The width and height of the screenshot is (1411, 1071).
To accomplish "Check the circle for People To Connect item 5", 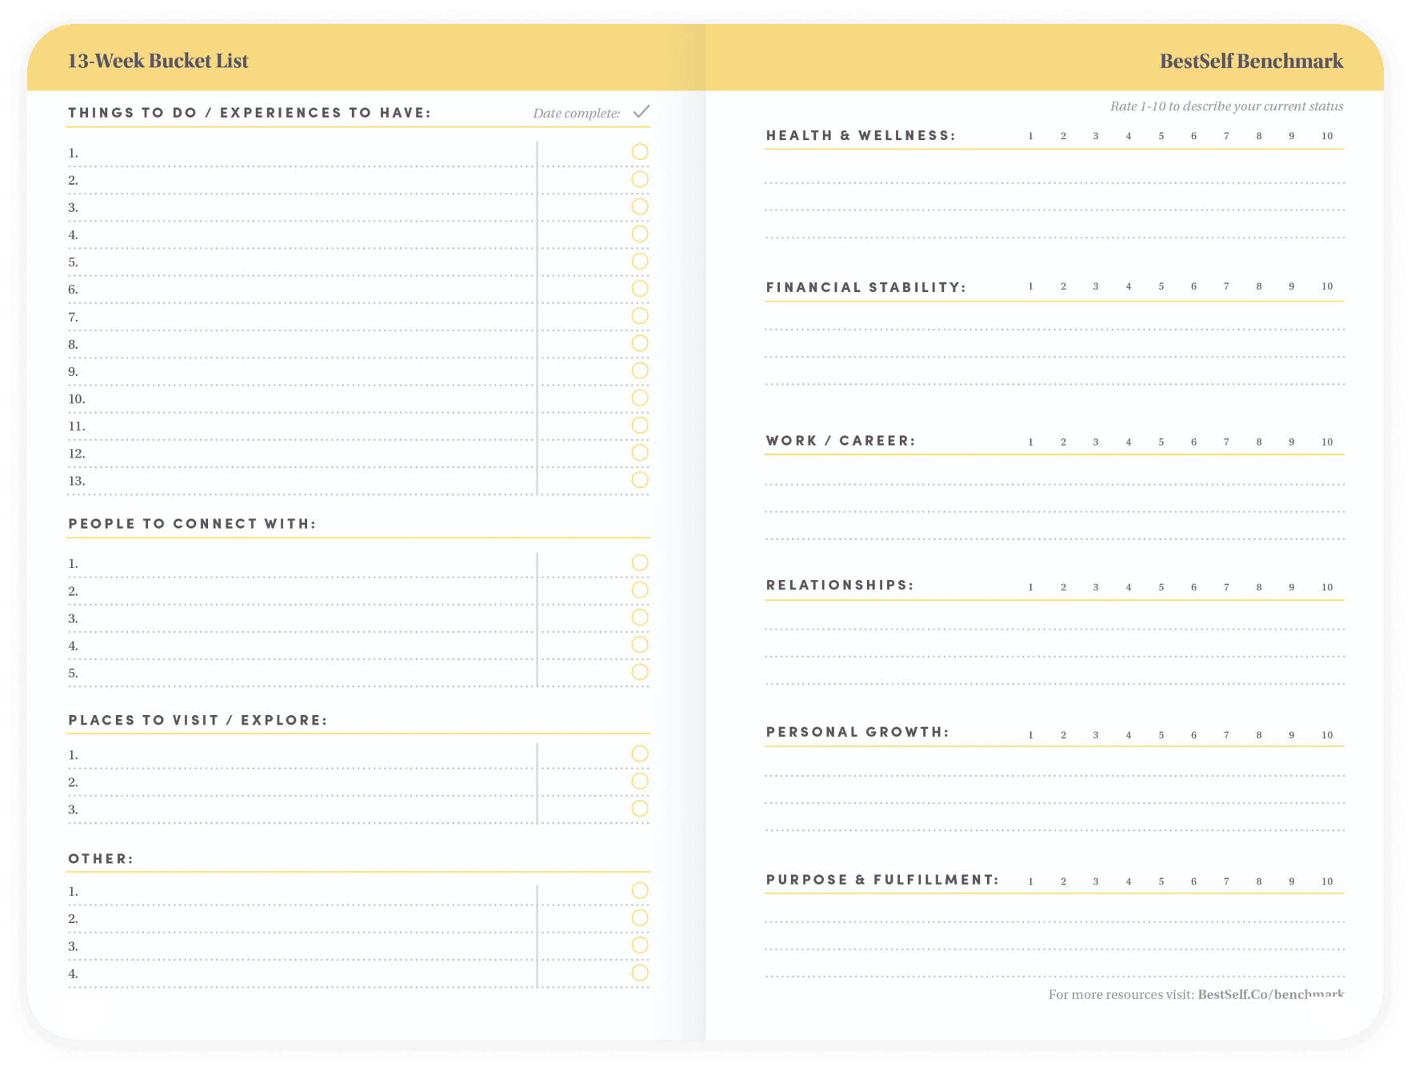I will (x=640, y=672).
